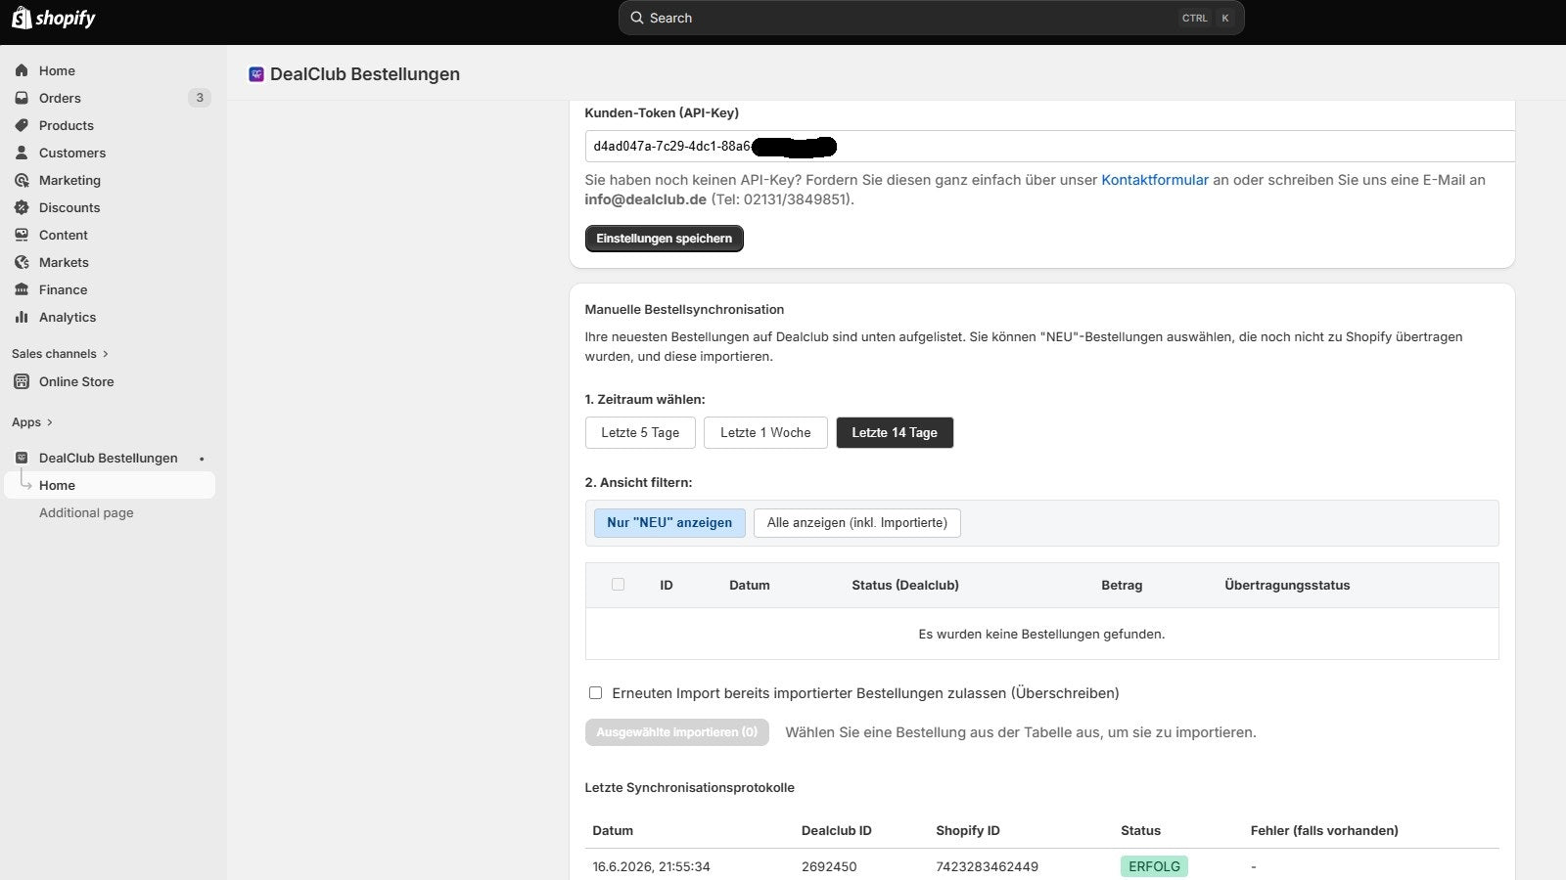Click log date 16.6.2026, 21:55:34
The height and width of the screenshot is (880, 1566).
pyautogui.click(x=651, y=866)
